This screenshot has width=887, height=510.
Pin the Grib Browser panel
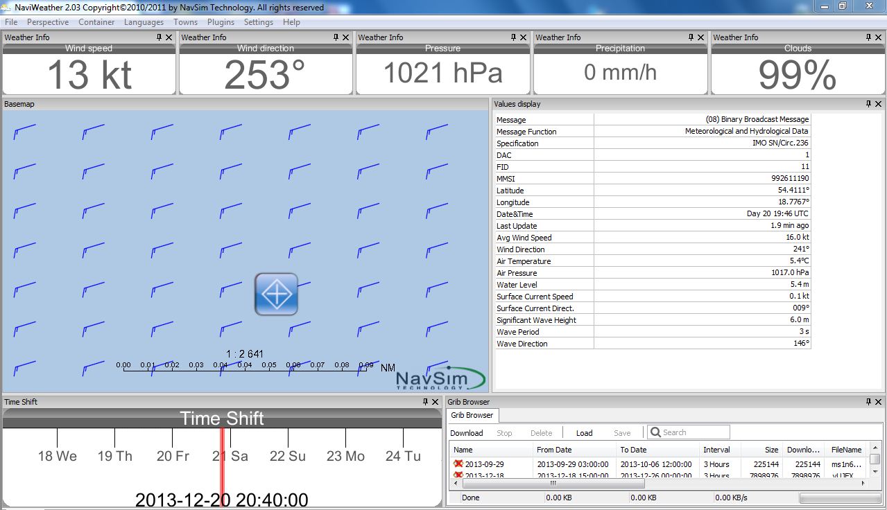click(x=868, y=402)
